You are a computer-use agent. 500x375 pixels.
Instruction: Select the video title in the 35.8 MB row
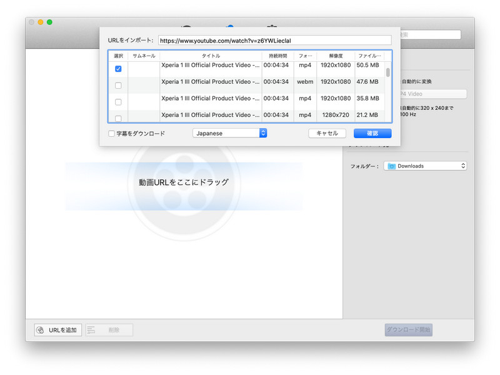click(x=211, y=98)
